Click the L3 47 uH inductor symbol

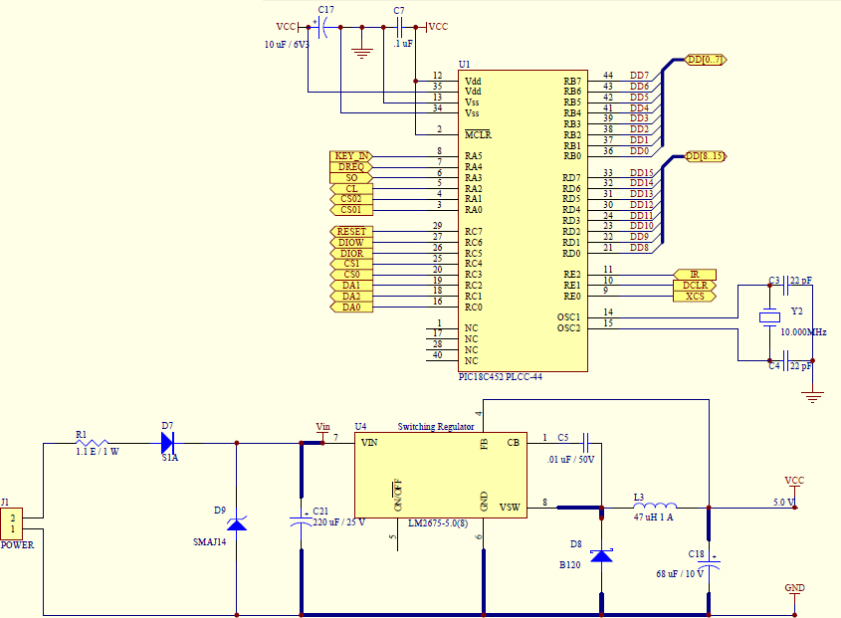pos(655,506)
